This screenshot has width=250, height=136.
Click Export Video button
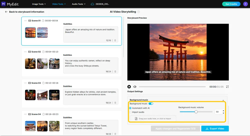pyautogui.click(x=215, y=129)
